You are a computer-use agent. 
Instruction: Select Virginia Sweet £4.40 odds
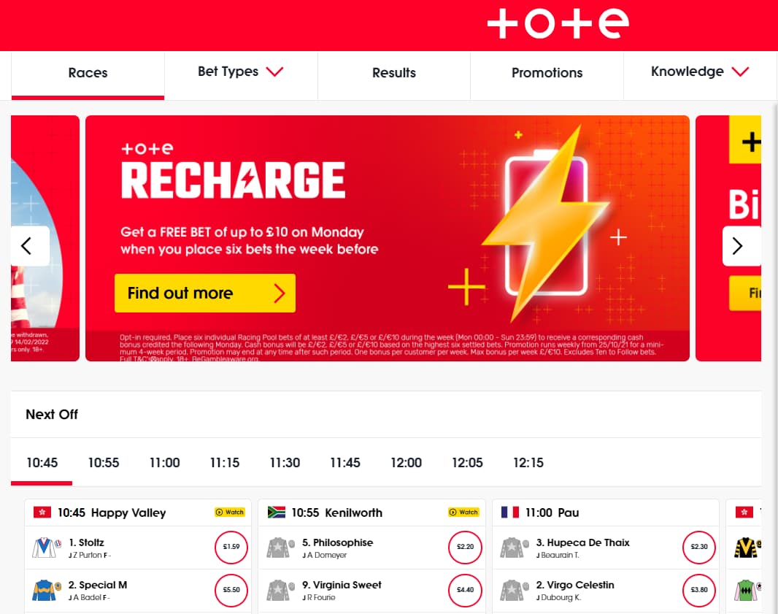pos(465,589)
